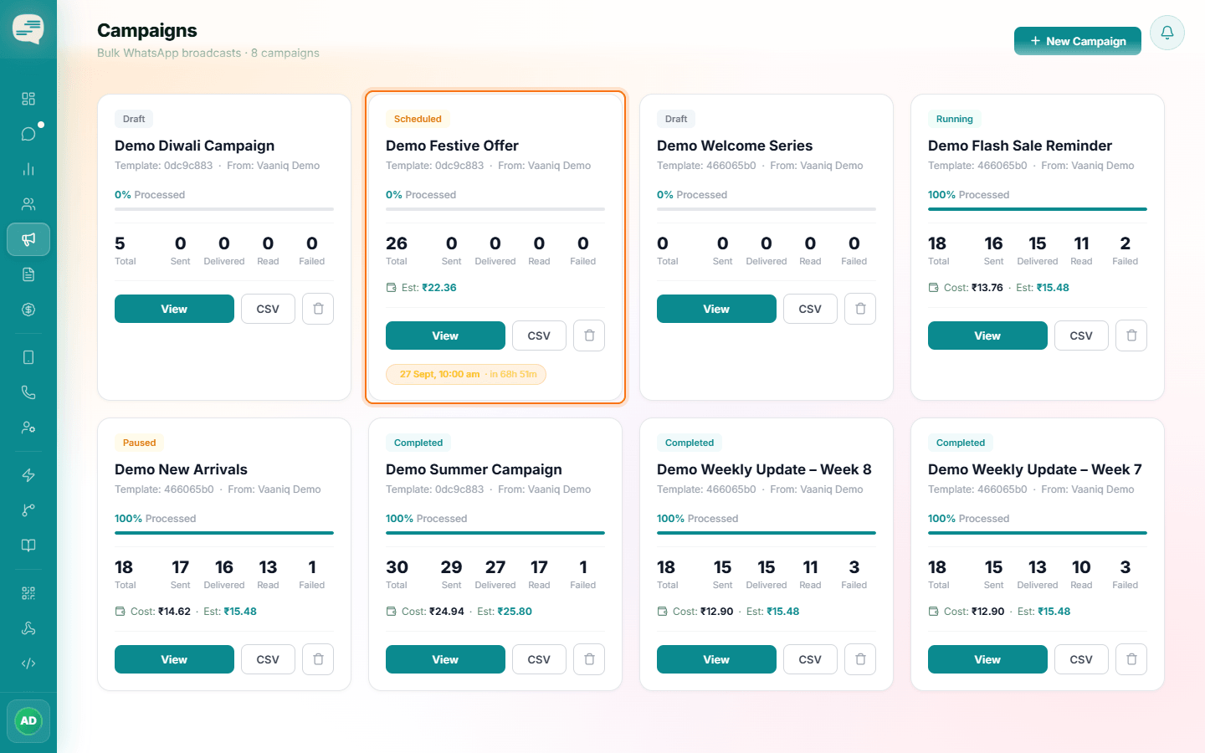The width and height of the screenshot is (1205, 753).
Task: Download CSV for Demo Summer Campaign
Action: [539, 659]
